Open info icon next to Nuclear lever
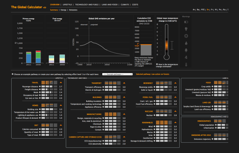This screenshot has height=153, width=239. [154, 115]
